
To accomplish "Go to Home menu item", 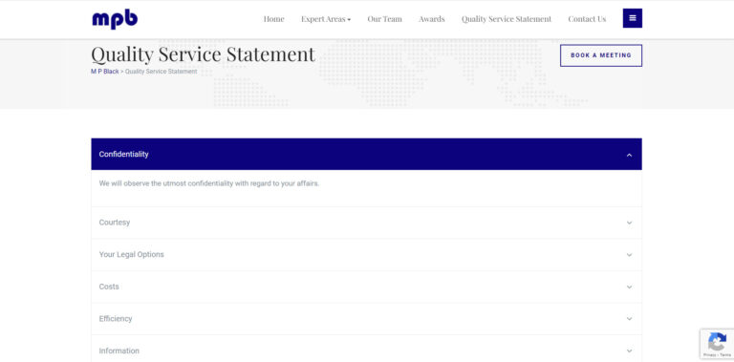I will [x=274, y=19].
